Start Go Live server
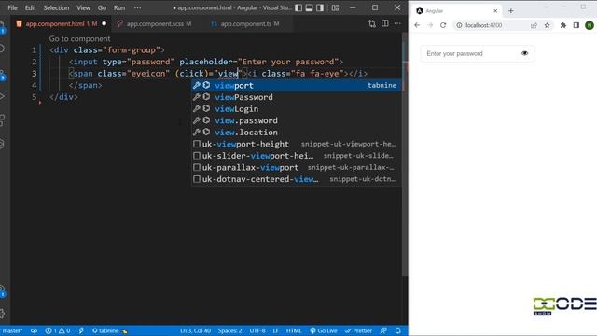 tap(324, 330)
